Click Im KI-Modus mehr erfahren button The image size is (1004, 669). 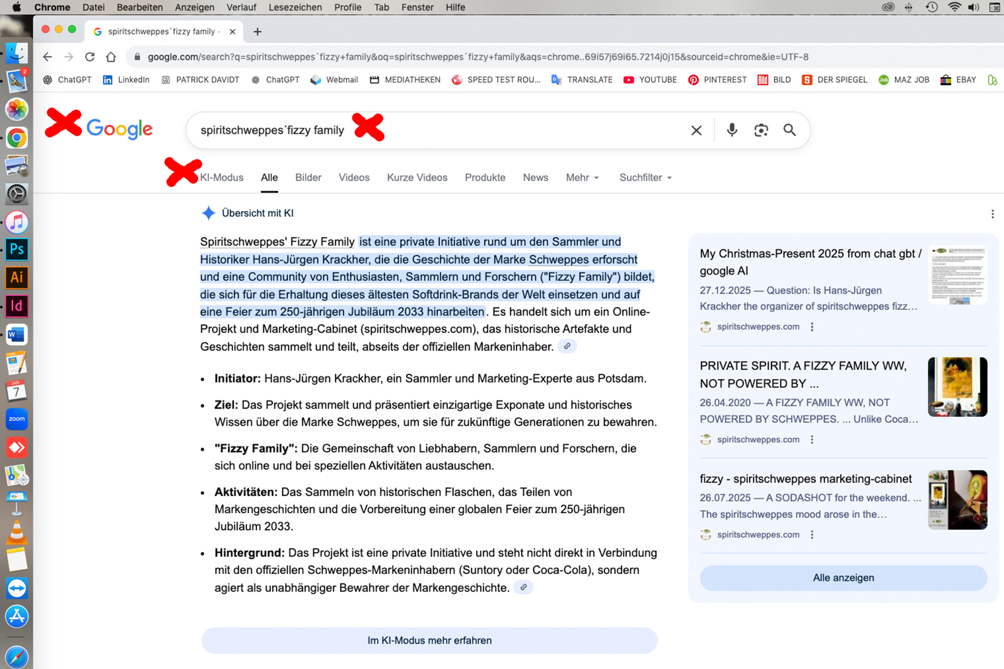429,640
